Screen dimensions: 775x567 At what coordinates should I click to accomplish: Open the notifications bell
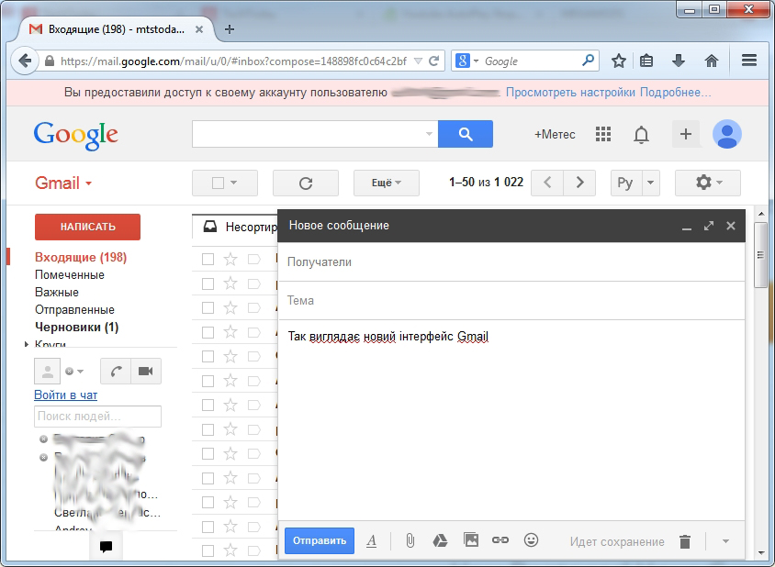tap(642, 134)
